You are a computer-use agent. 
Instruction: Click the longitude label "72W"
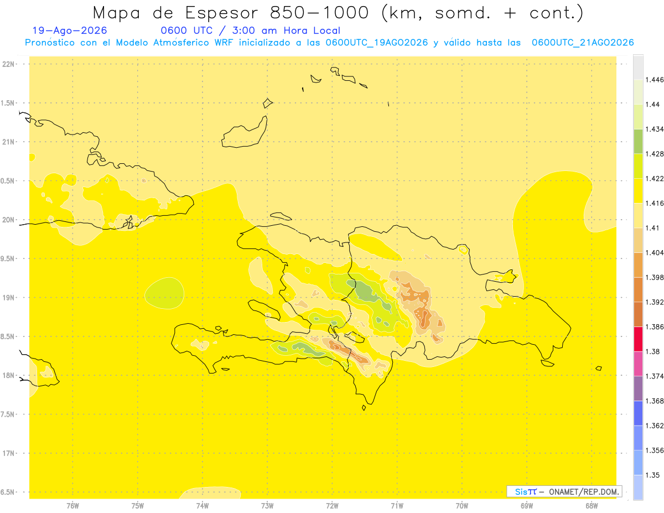click(332, 505)
